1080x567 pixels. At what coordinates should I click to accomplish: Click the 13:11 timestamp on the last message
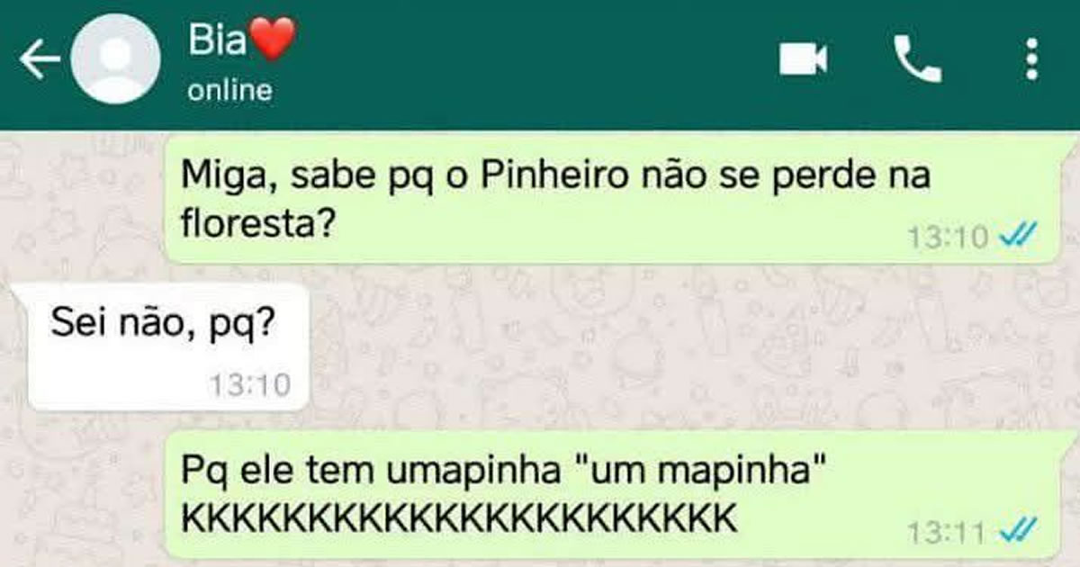(947, 531)
